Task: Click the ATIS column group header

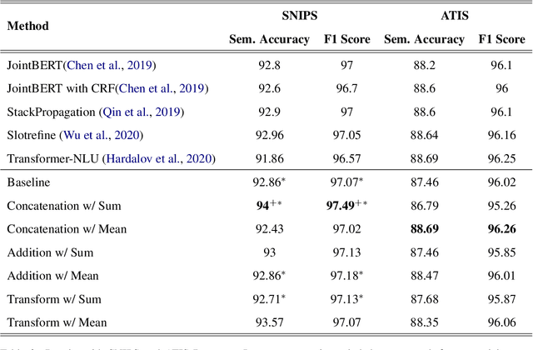Action: (456, 15)
